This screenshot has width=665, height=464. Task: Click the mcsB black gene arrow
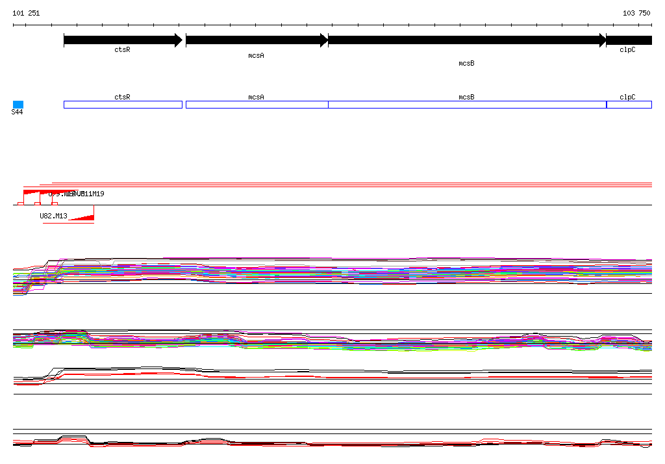(468, 40)
